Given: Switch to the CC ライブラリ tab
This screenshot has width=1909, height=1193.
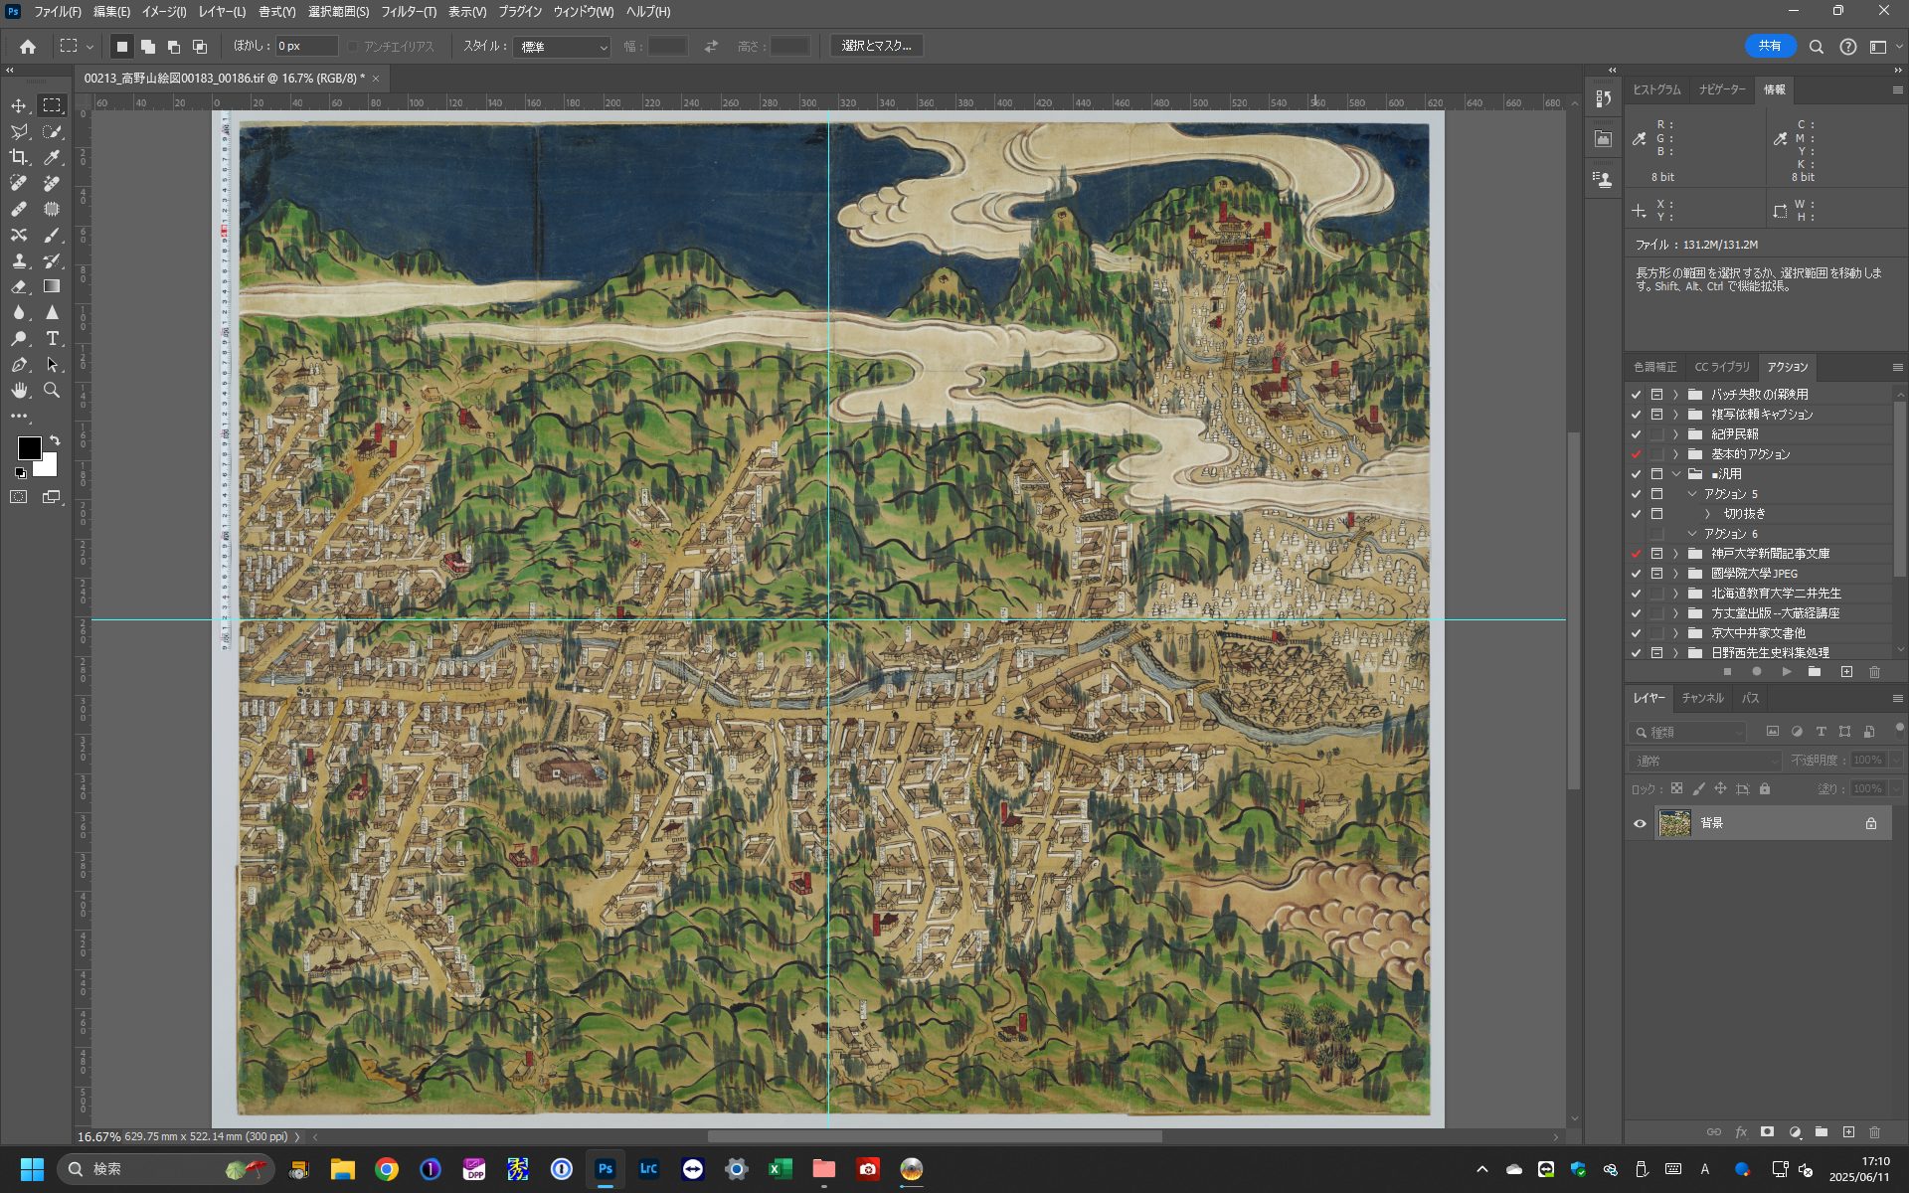Looking at the screenshot, I should point(1722,367).
